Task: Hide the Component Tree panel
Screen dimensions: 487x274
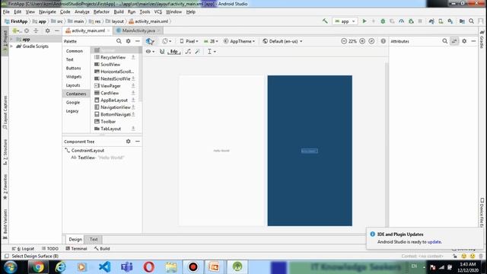Action: (x=138, y=142)
